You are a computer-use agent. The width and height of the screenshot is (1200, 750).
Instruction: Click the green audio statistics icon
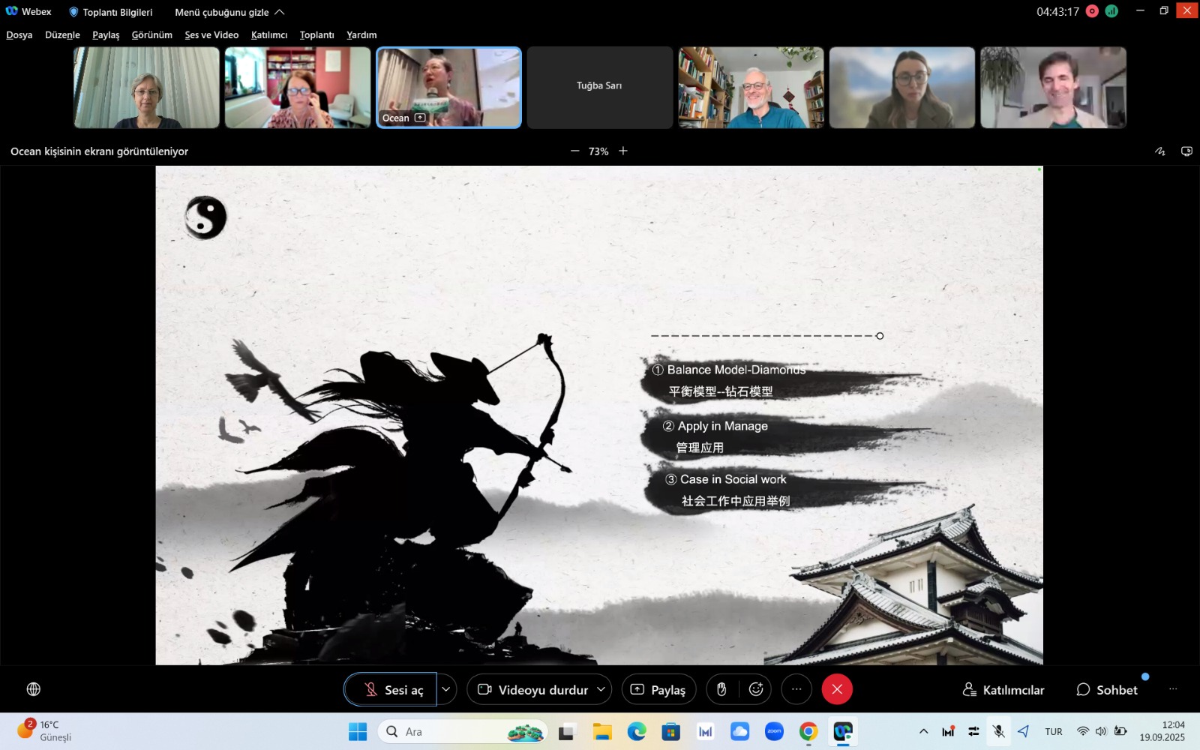pos(1111,11)
